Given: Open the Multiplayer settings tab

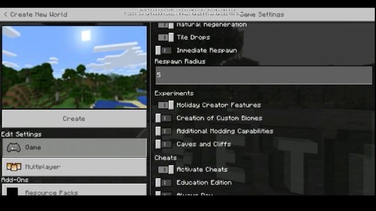Looking at the screenshot, I should point(75,166).
